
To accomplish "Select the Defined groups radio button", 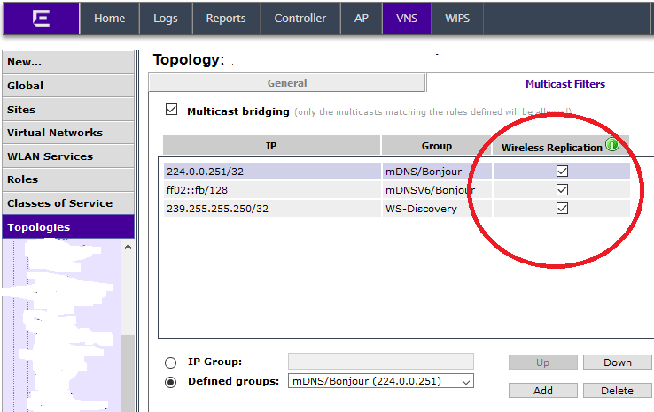I will (170, 382).
